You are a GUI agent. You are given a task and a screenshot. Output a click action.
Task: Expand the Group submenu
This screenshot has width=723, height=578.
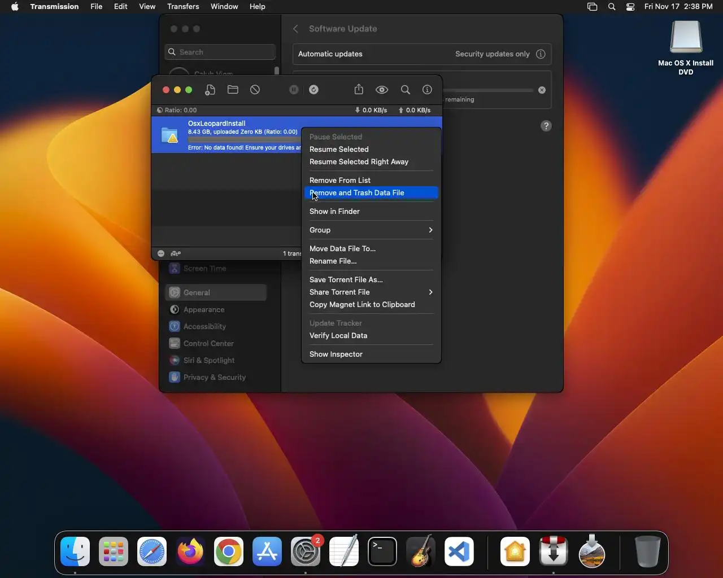tap(371, 230)
